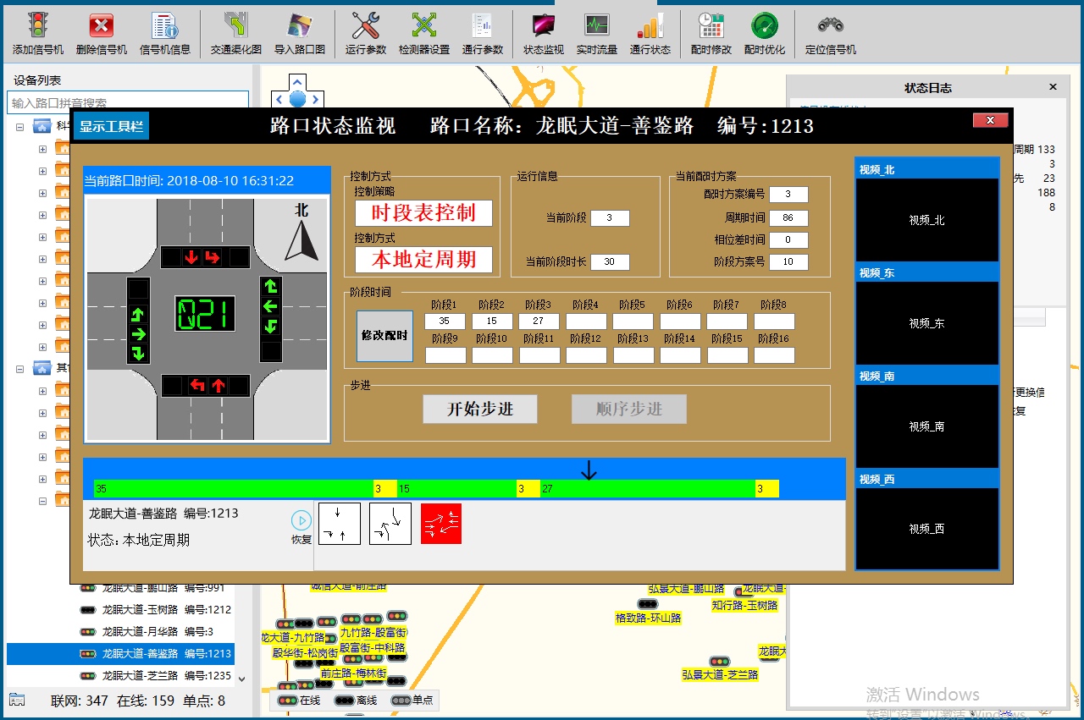Viewport: 1084px width, 720px height.
Task: Select the first phase diagram thumbnail
Action: pos(338,524)
